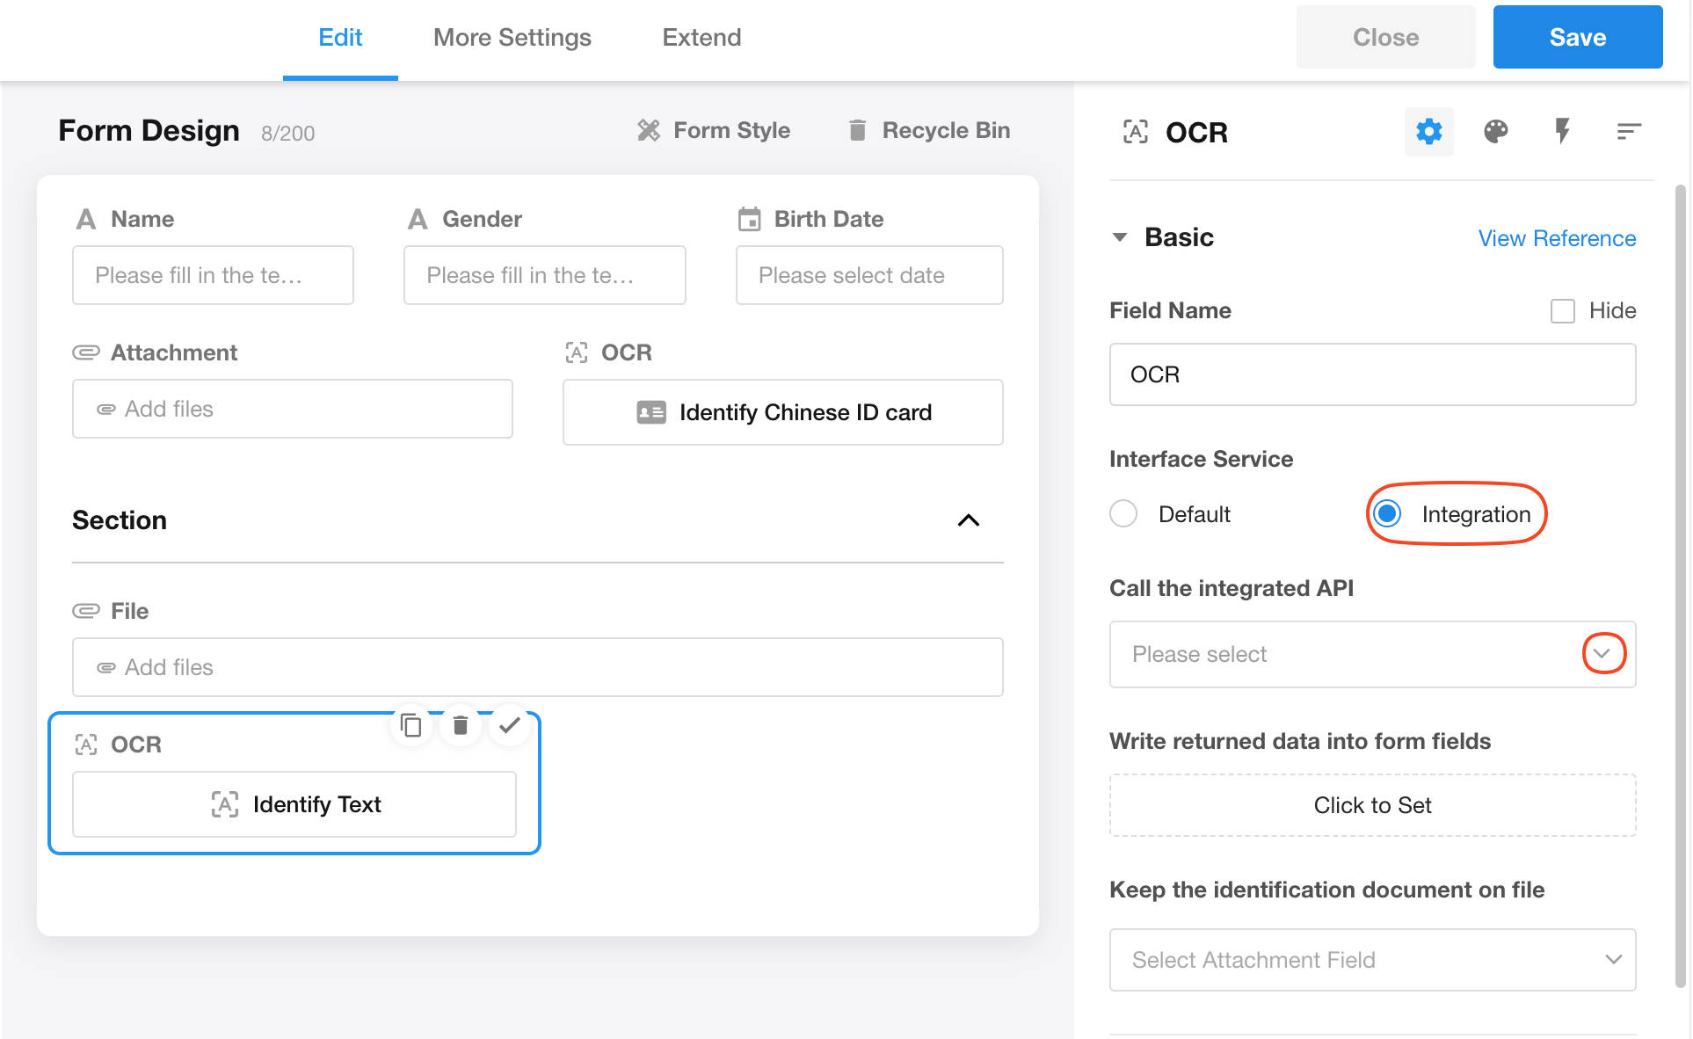Click Identify Chinese ID card button
This screenshot has height=1039, width=1693.
pyautogui.click(x=782, y=412)
